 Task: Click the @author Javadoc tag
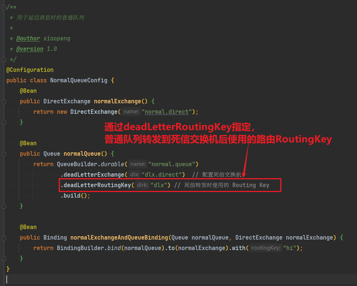coord(28,39)
